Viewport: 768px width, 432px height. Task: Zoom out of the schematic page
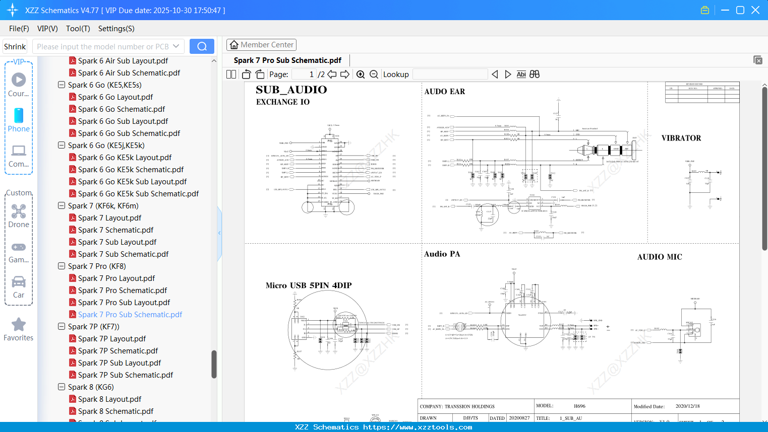[x=373, y=74]
